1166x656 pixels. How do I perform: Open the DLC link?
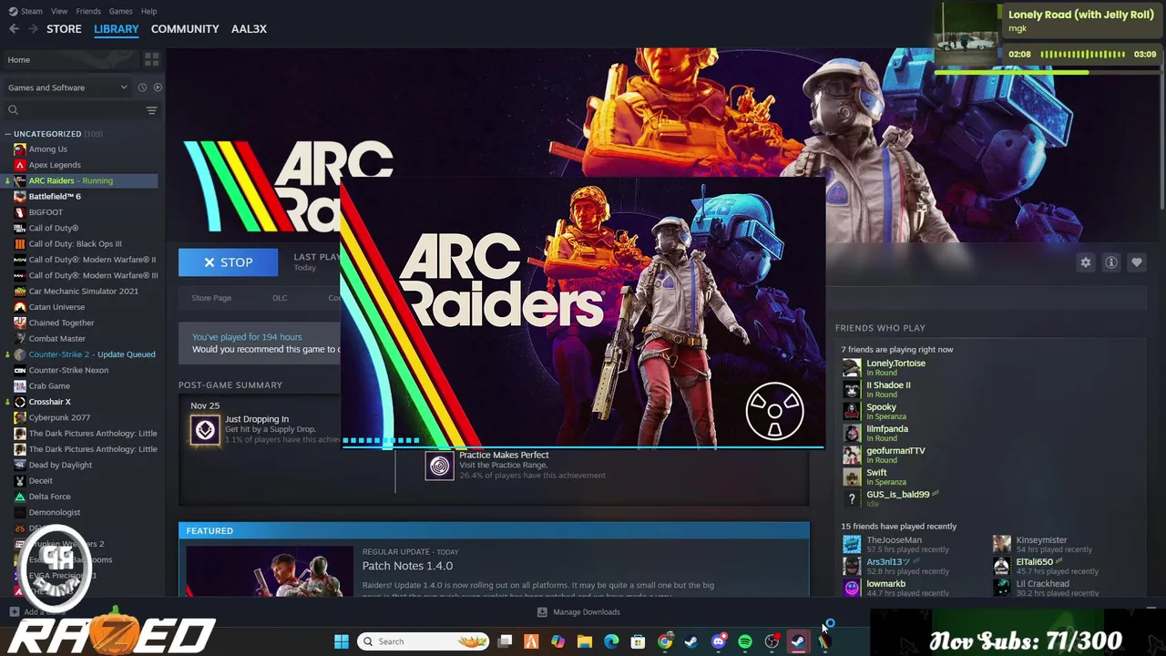click(x=280, y=298)
